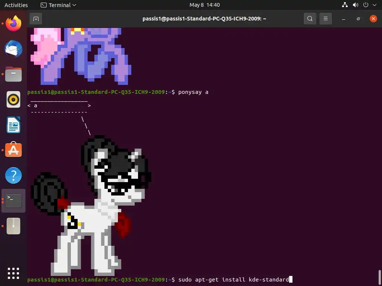382x286 pixels.
Task: Expand the Terminal app menu in the top bar
Action: 58,5
